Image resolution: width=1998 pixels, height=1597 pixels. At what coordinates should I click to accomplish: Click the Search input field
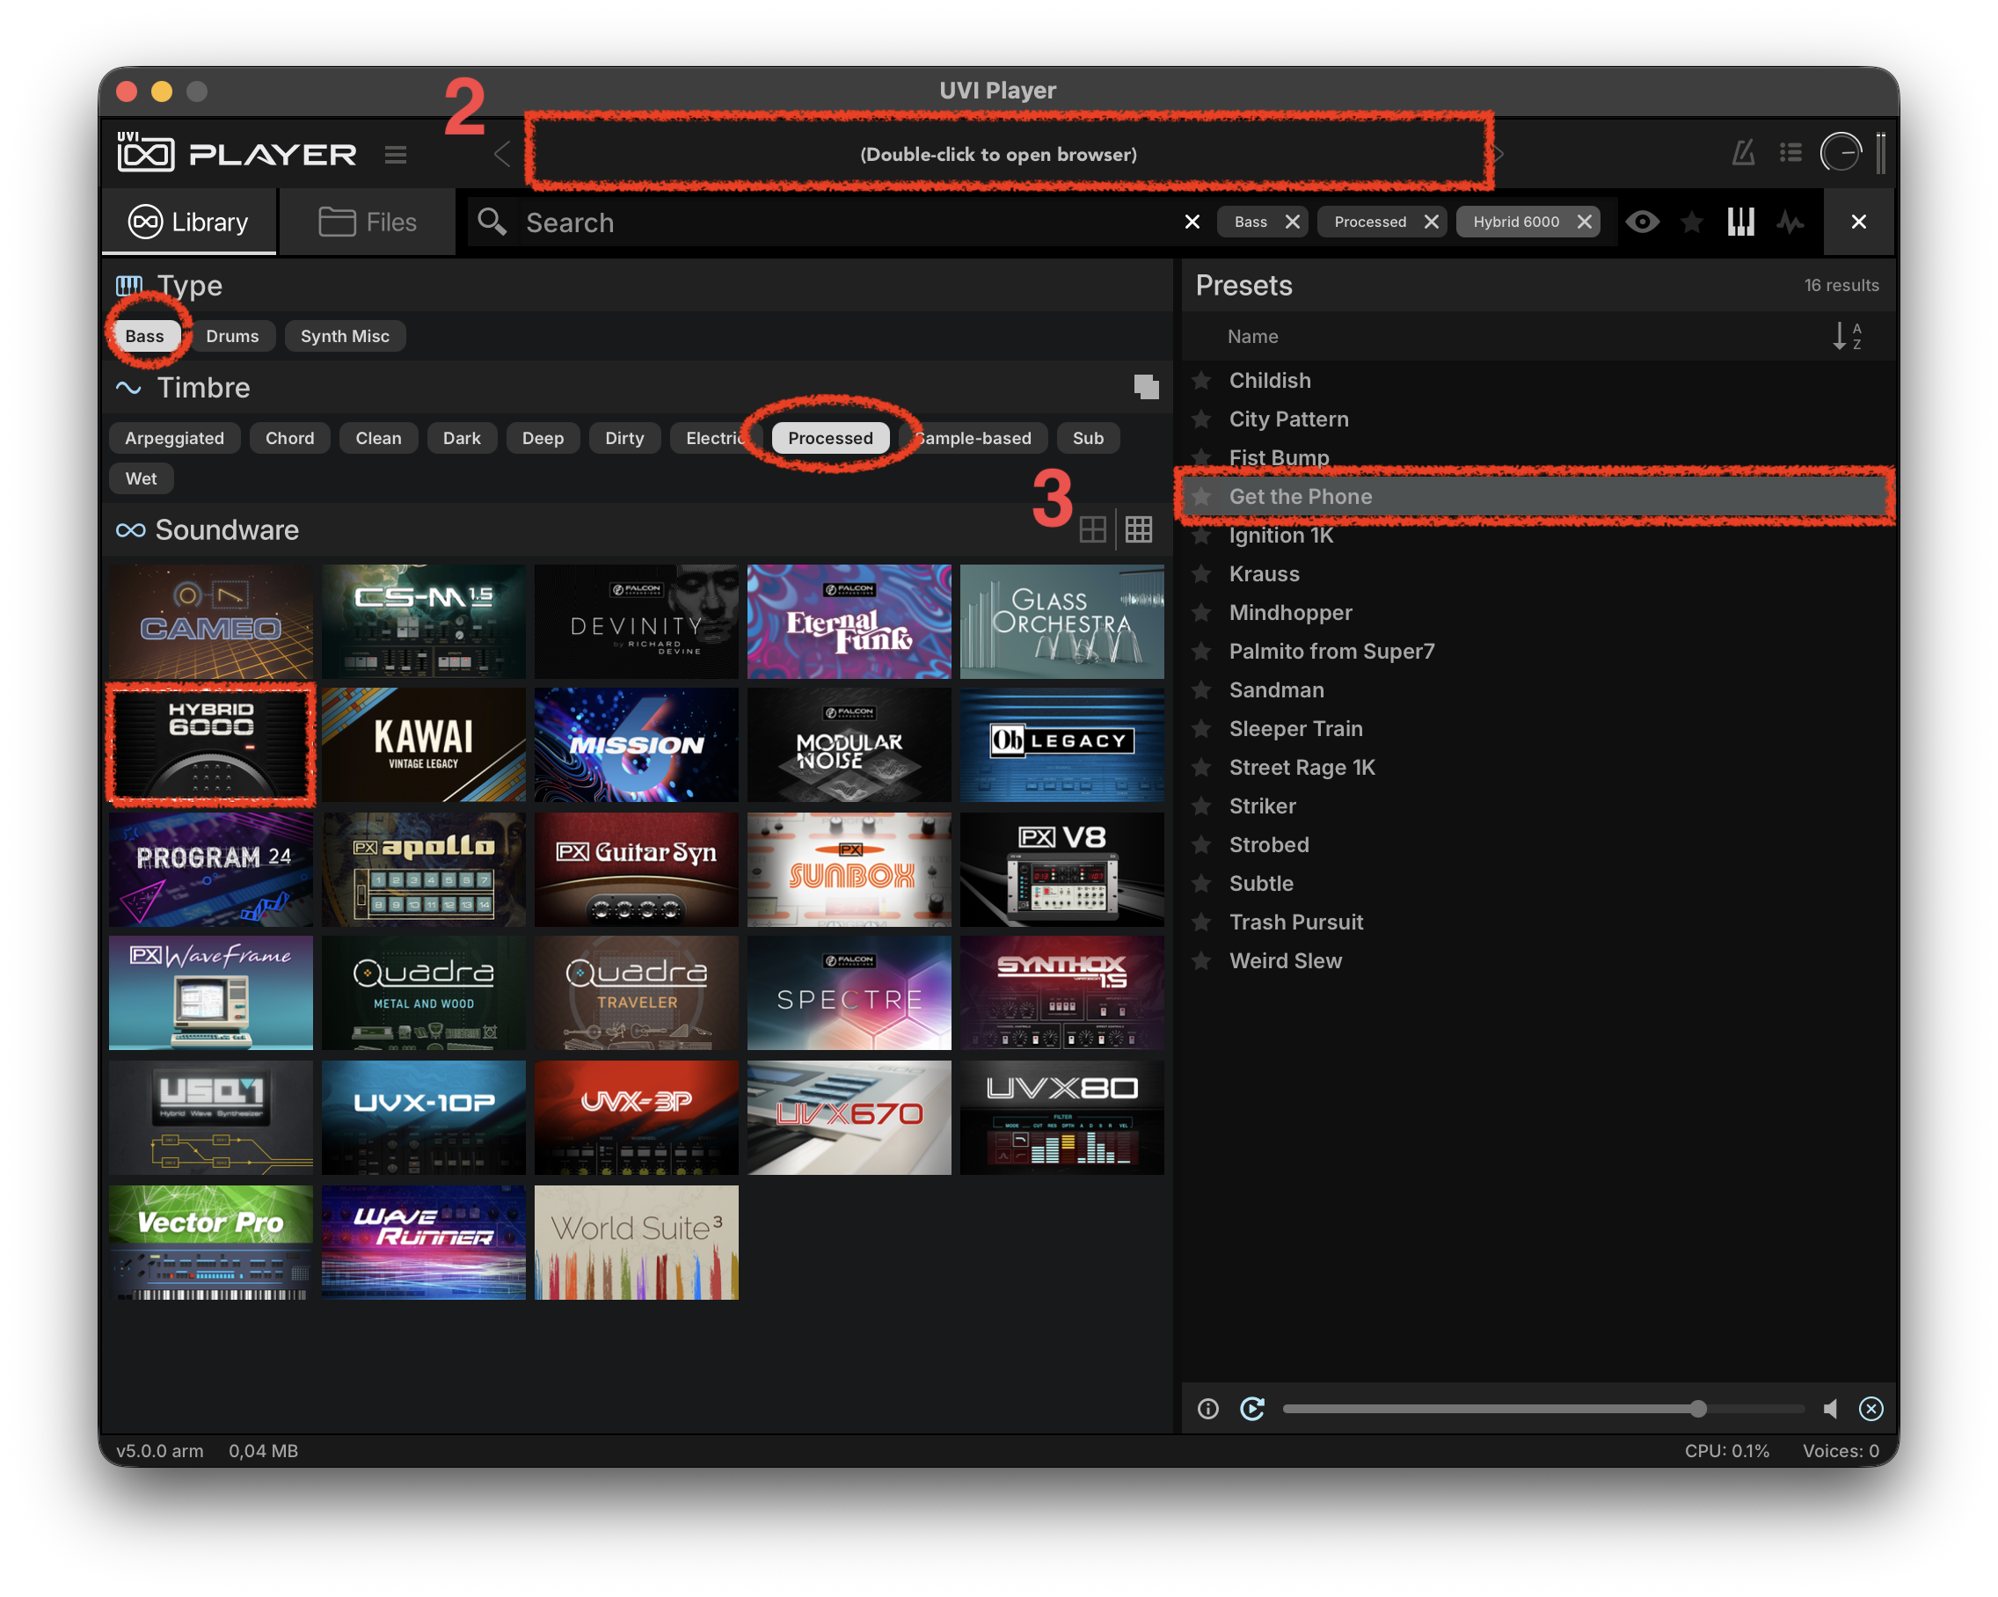click(843, 222)
